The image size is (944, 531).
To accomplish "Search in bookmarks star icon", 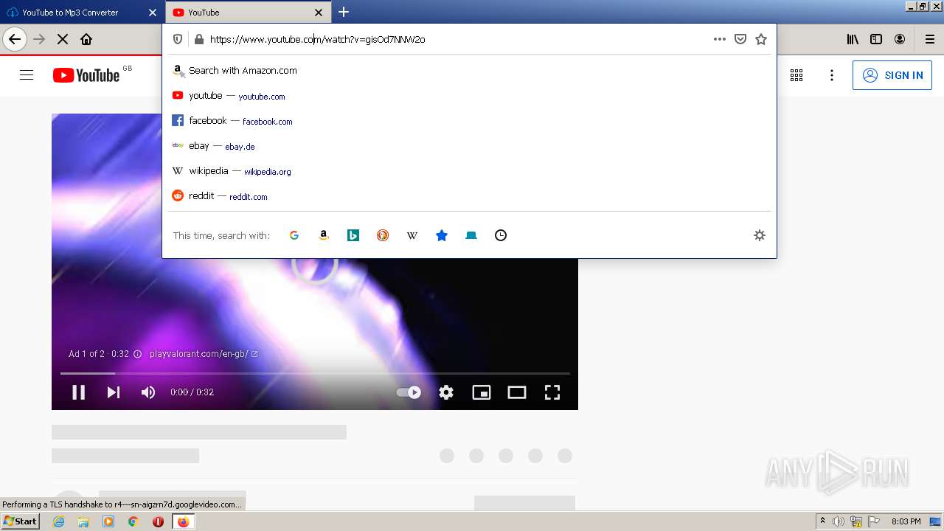I will click(442, 235).
